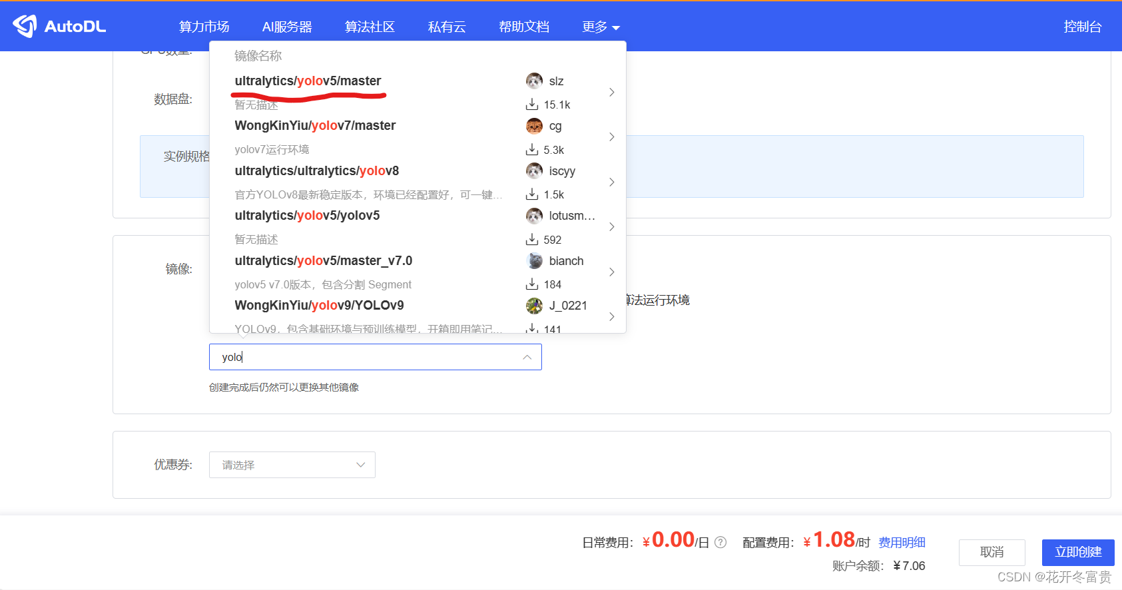This screenshot has width=1122, height=590.
Task: Open the 私有云 menu
Action: [x=447, y=27]
